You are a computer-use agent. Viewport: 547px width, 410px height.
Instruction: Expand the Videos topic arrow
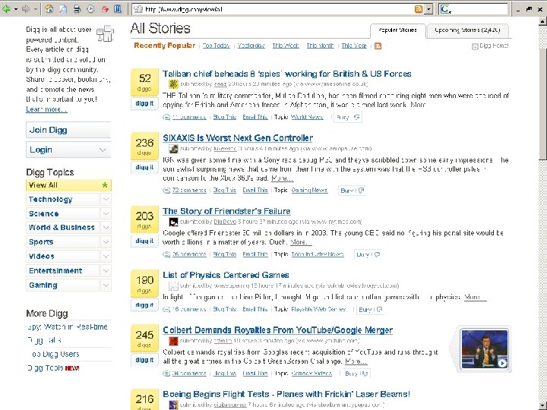click(x=106, y=257)
